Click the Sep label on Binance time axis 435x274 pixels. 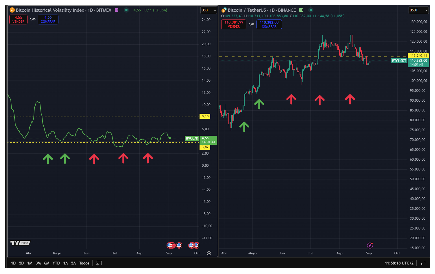tap(369, 253)
